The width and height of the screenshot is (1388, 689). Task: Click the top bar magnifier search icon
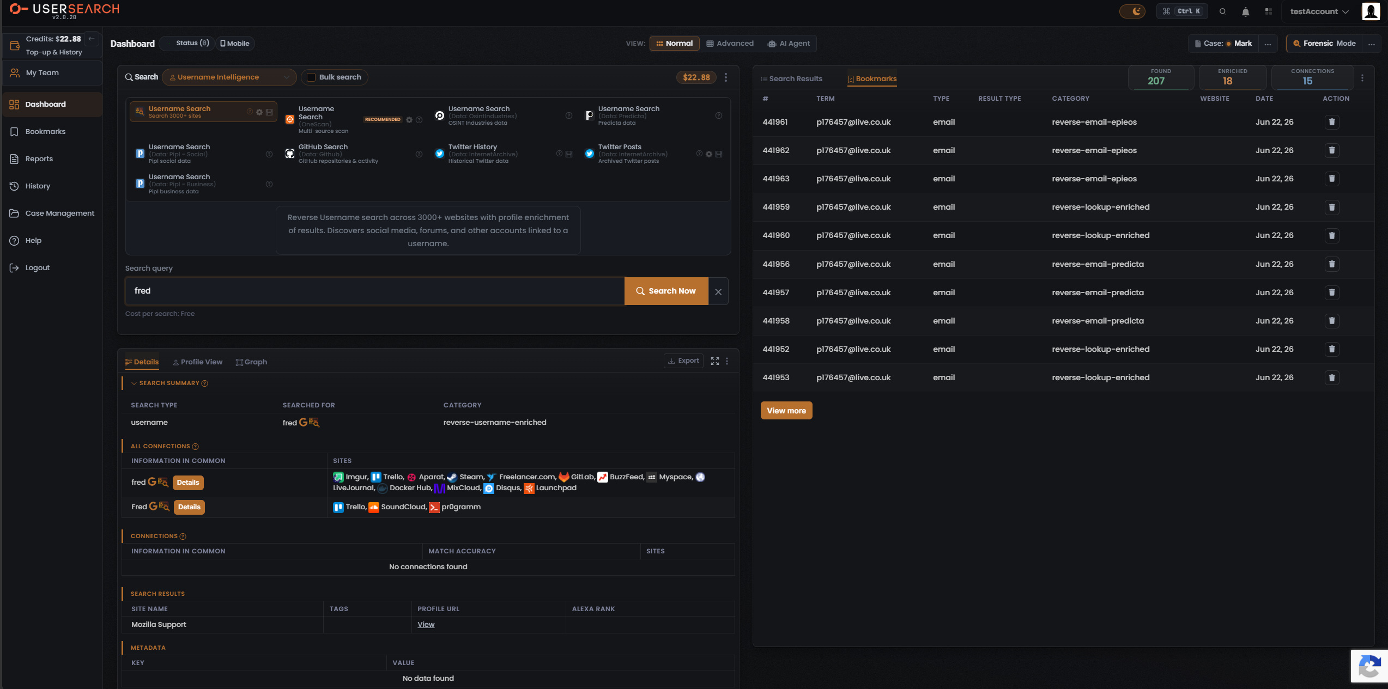click(1222, 11)
